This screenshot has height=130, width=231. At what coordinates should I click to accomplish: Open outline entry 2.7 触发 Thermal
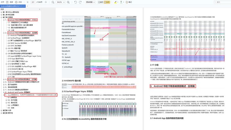(17, 51)
